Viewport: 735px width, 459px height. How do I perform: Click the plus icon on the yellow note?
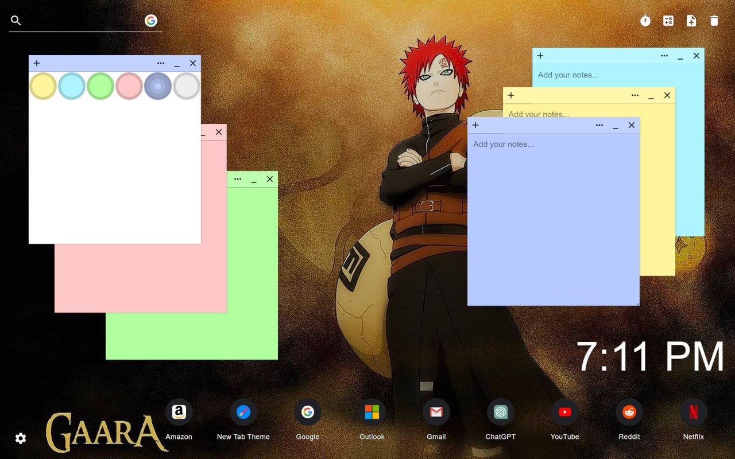click(x=511, y=95)
